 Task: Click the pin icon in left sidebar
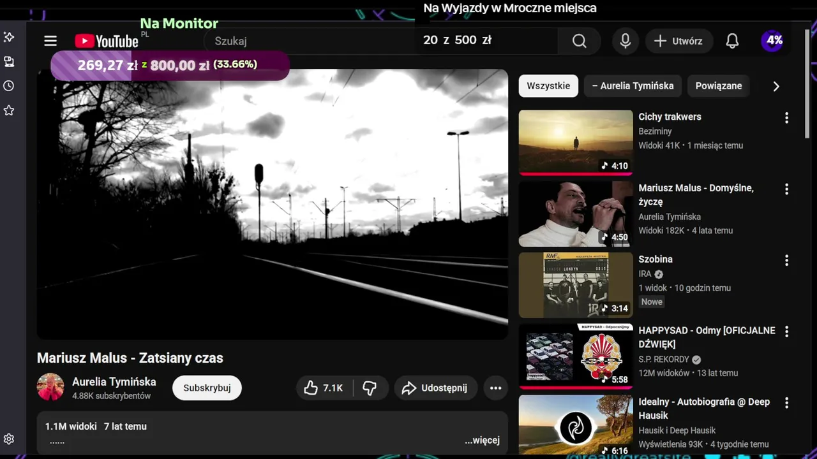9,37
